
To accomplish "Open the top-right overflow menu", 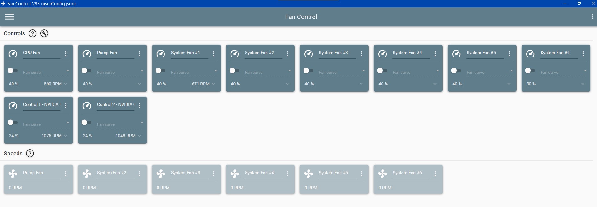I will 592,17.
